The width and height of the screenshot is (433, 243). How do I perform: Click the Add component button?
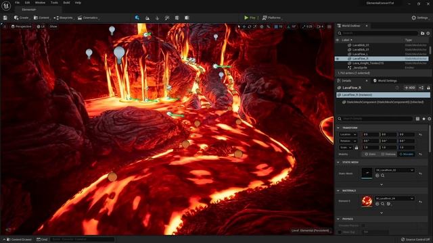click(410, 88)
